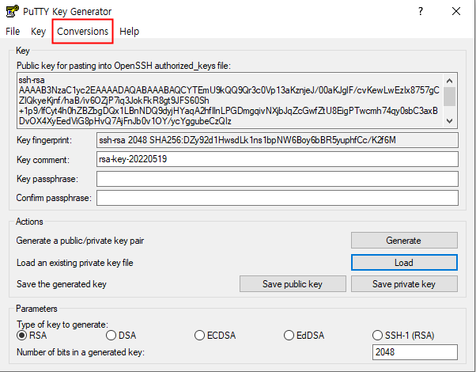This screenshot has height=372, width=476.
Task: Click the Key comment field
Action: tap(278, 159)
